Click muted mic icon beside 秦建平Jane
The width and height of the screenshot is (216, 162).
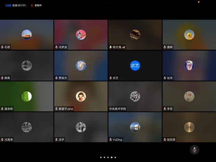pos(56,109)
